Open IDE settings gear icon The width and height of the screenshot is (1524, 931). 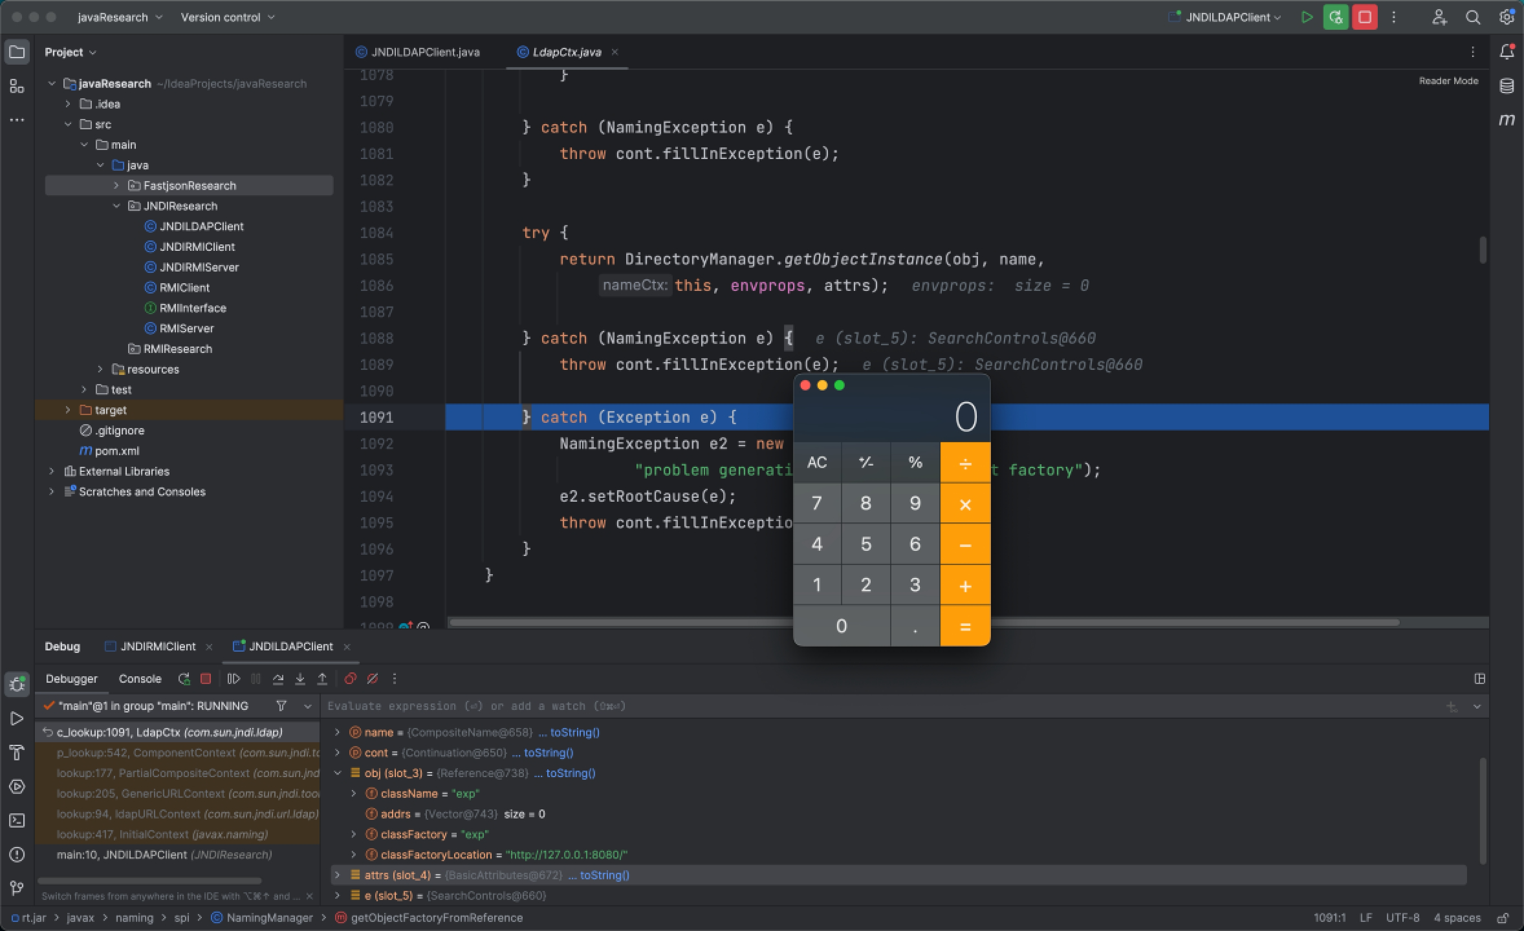[1507, 17]
